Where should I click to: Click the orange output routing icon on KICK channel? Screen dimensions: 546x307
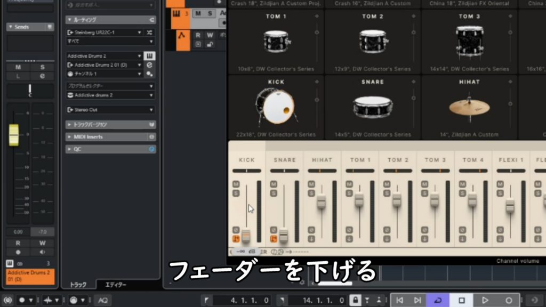[236, 239]
